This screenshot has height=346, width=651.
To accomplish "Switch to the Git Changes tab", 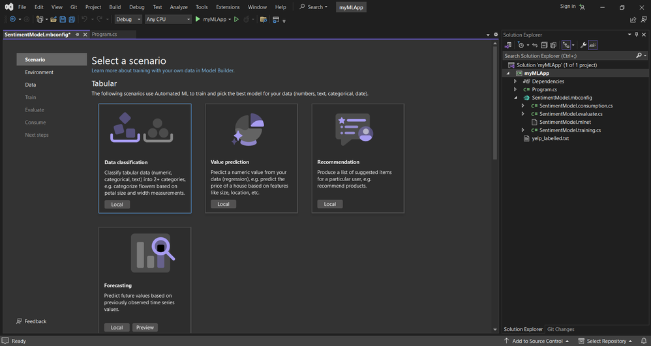I will [560, 329].
